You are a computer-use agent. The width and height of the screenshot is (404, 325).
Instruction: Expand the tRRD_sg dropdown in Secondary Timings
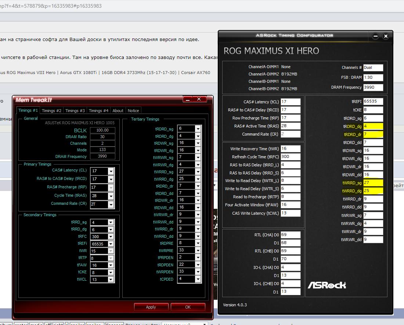(111, 222)
